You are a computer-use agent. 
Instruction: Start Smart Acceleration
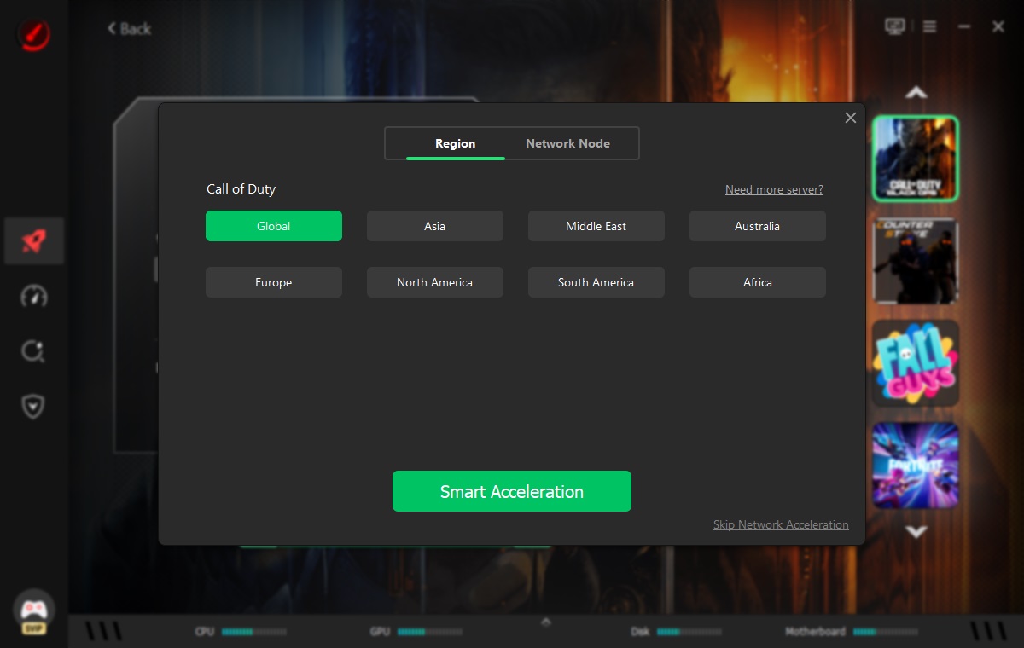click(x=512, y=491)
